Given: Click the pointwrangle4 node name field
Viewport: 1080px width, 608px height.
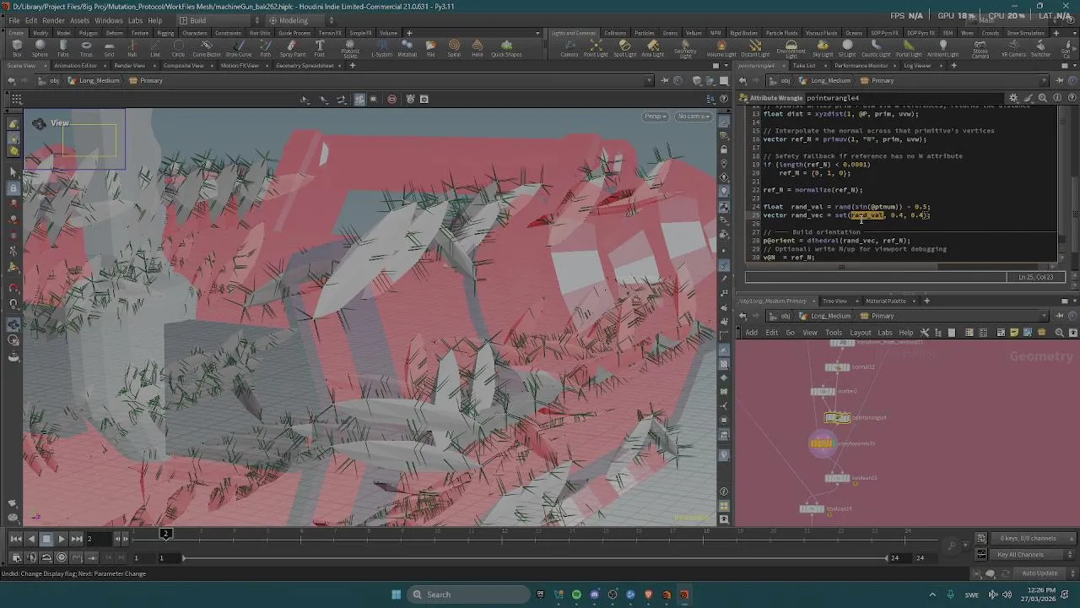Looking at the screenshot, I should (903, 98).
